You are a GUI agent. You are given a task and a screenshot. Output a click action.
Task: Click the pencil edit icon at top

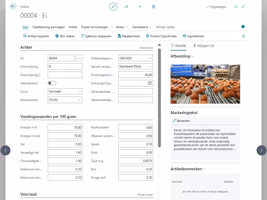[x=113, y=7]
